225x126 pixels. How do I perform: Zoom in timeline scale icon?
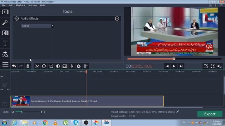pos(43,112)
